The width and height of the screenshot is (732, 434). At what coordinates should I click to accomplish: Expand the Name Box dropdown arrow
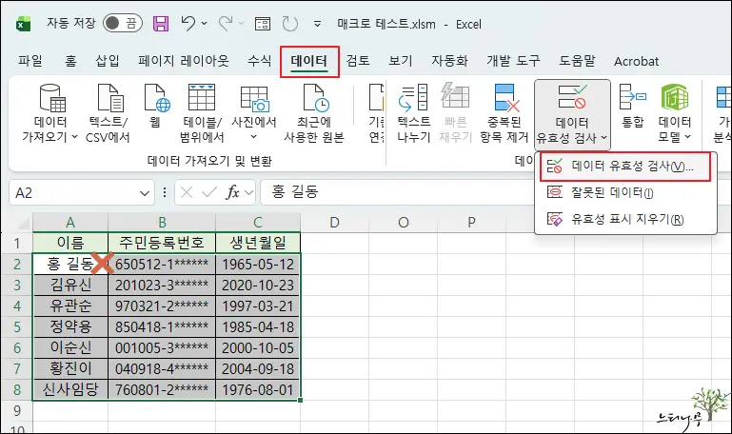145,193
